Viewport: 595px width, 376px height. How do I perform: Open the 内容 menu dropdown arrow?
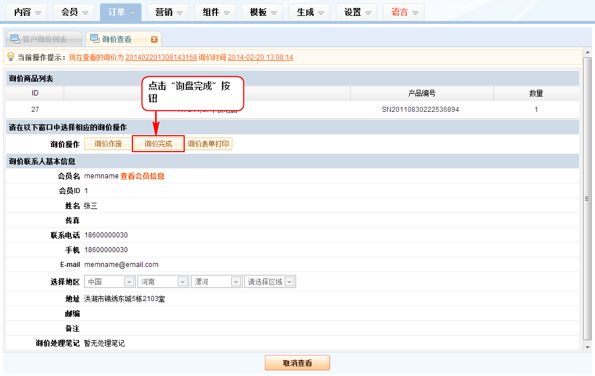pyautogui.click(x=38, y=12)
